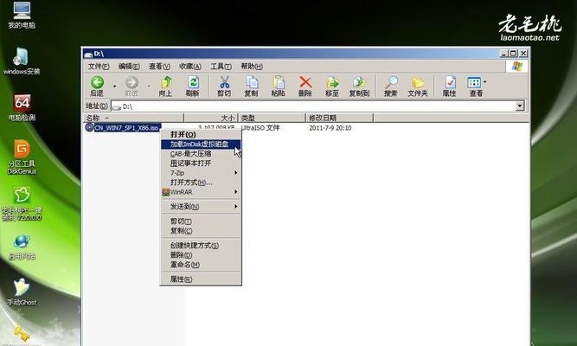Choose 复制(C) in context menu
The height and width of the screenshot is (346, 577).
coord(201,230)
